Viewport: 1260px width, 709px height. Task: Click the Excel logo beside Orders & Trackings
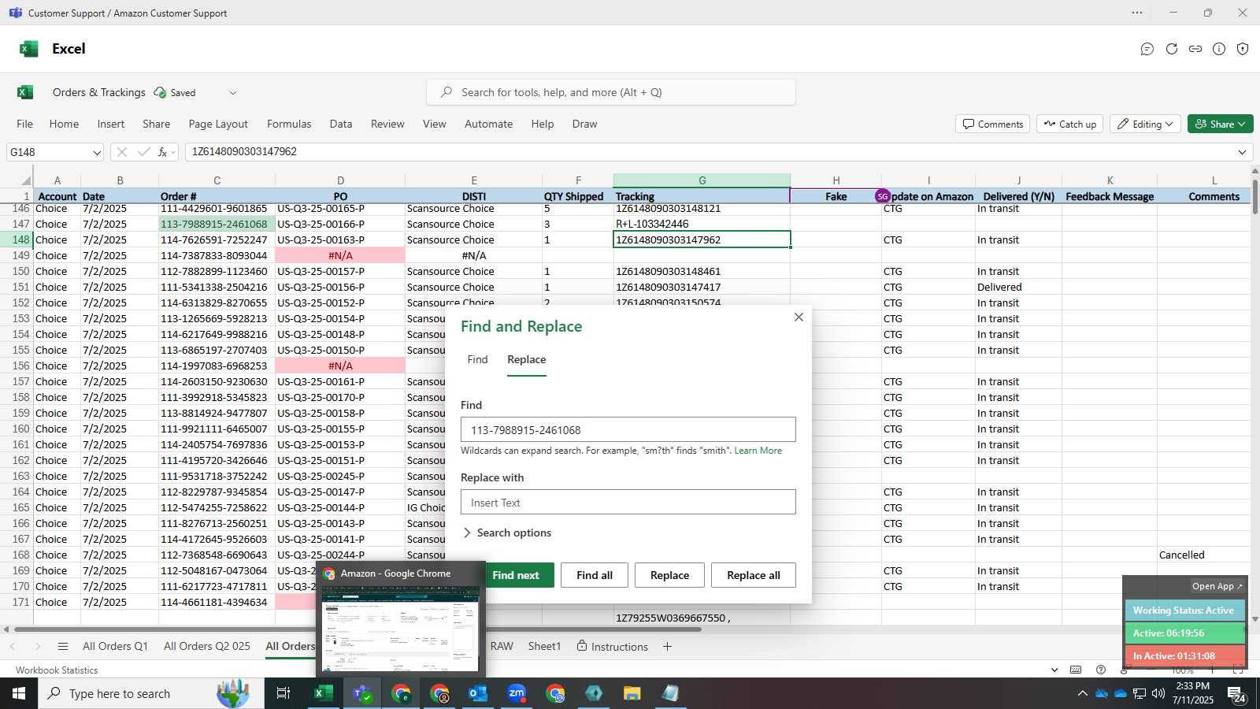(25, 92)
